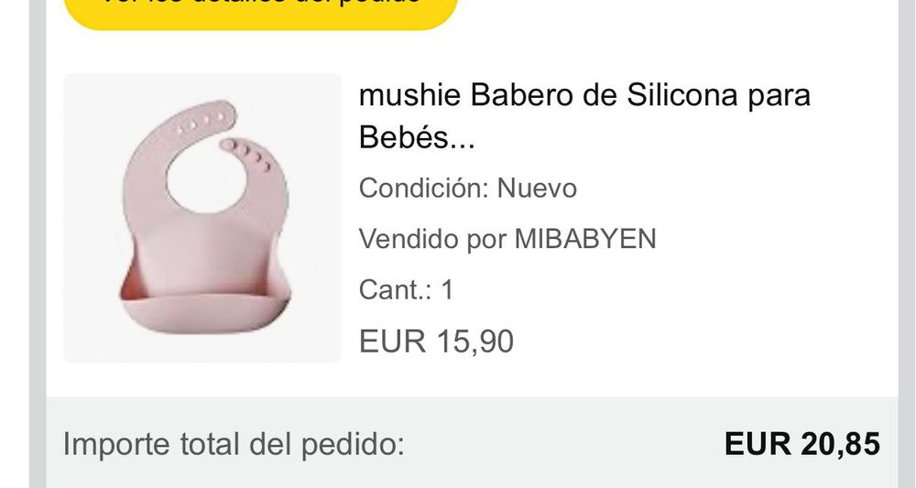Select the truncated 'Bebés...' title line
This screenshot has height=488, width=916.
(417, 137)
